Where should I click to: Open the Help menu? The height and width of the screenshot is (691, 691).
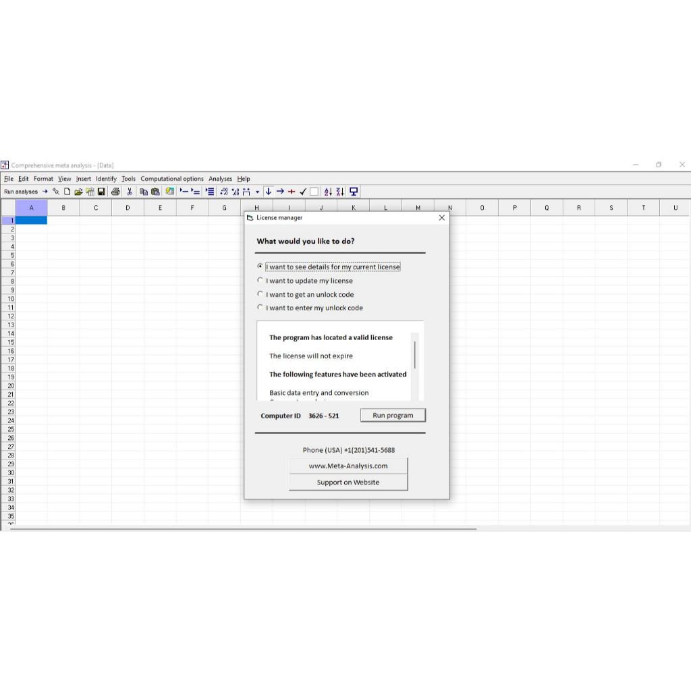(244, 179)
